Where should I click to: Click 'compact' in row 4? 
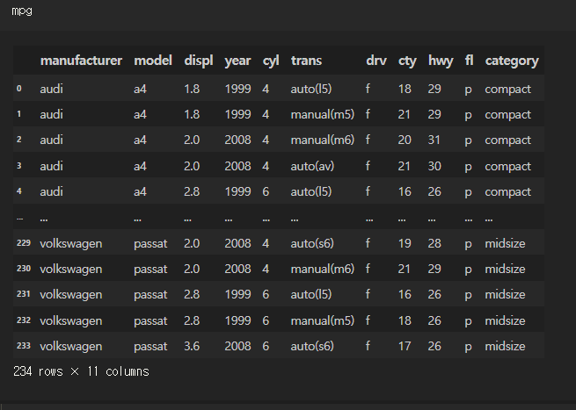(x=508, y=191)
